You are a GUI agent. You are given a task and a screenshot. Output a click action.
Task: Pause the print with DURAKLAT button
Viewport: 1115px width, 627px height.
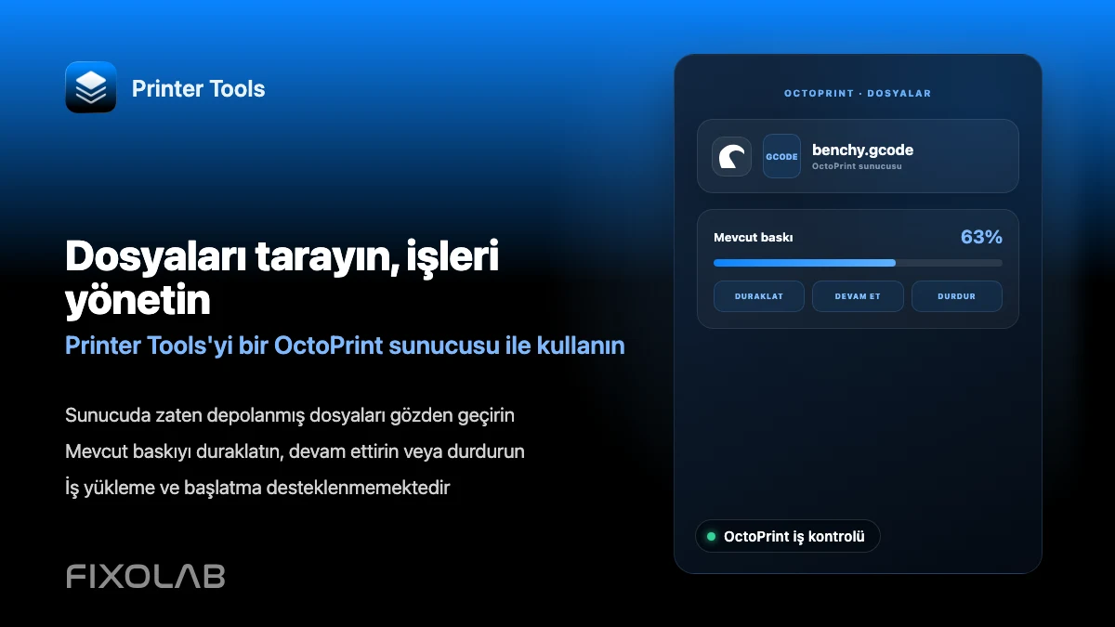(759, 296)
